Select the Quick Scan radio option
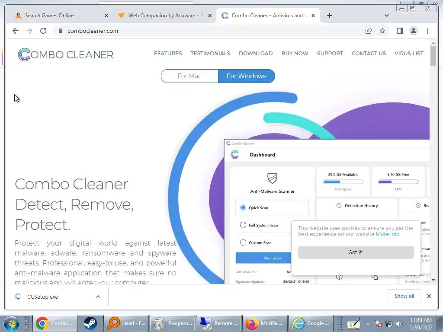443x332 pixels. (x=243, y=207)
